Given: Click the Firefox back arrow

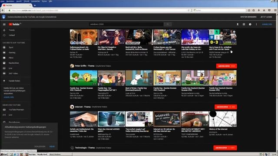Looking at the screenshot, I should (3, 10).
